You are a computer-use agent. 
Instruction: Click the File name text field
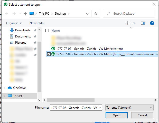click(74, 108)
